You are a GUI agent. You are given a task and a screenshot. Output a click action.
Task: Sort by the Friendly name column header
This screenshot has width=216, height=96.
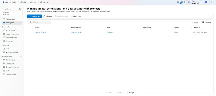[76, 27]
